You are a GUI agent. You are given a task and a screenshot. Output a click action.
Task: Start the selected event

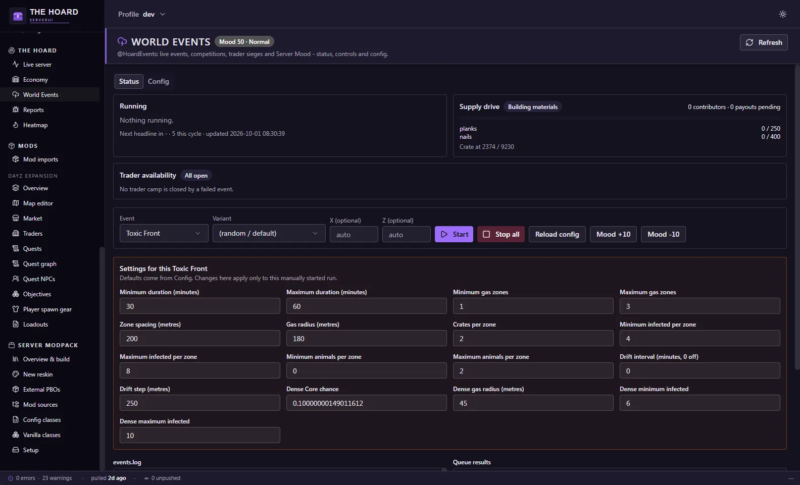tap(454, 234)
